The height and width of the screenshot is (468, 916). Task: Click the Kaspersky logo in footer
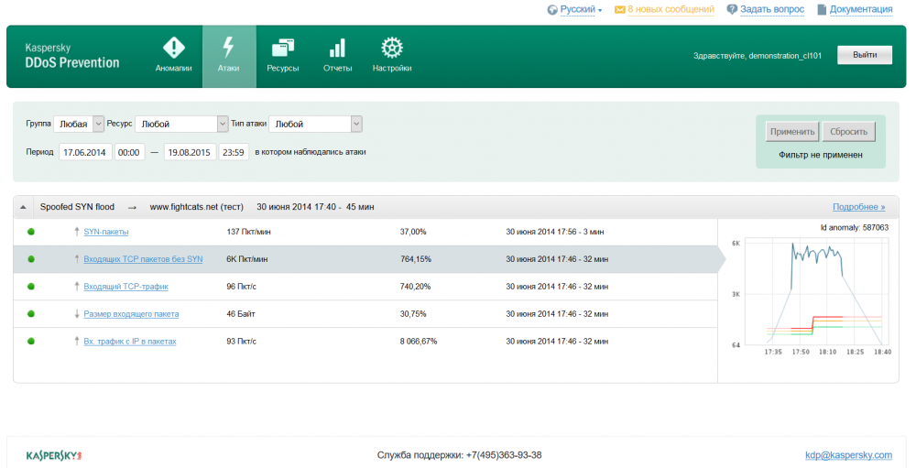[x=54, y=455]
